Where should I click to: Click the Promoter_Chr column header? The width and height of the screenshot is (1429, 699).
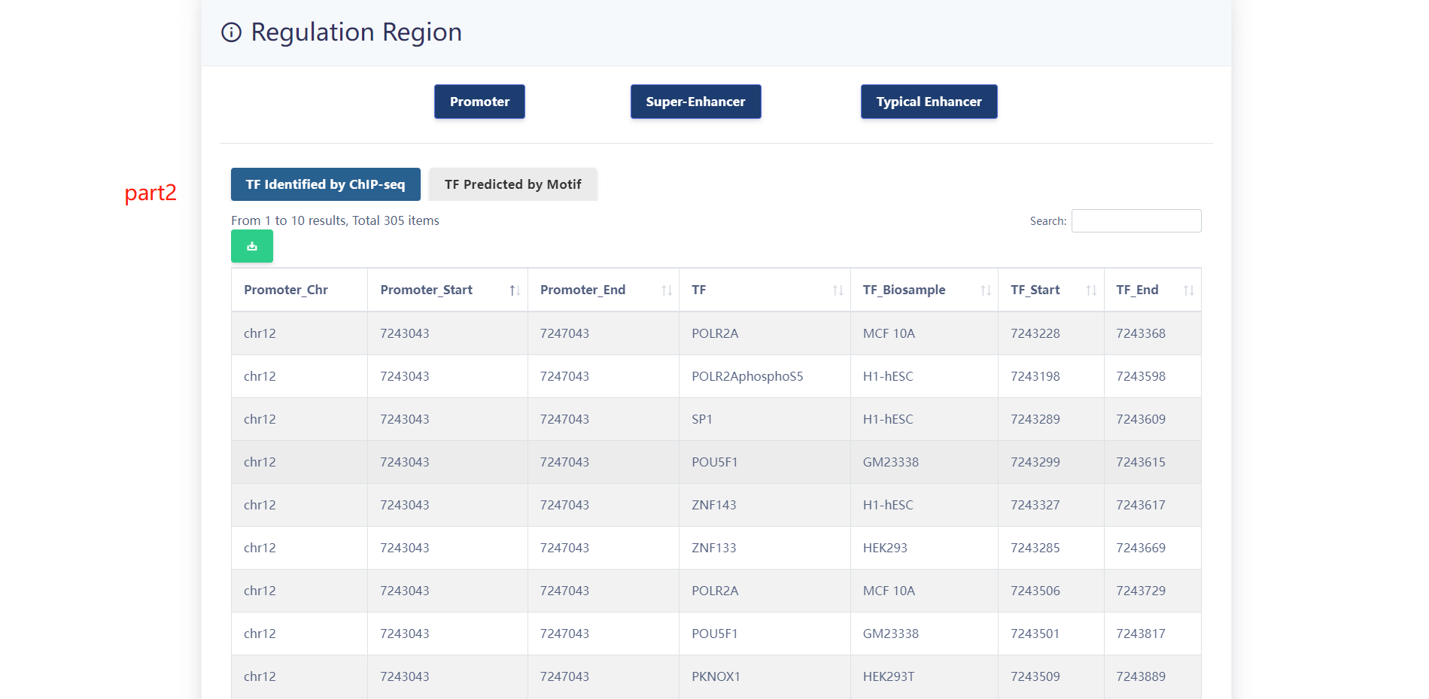tap(299, 290)
